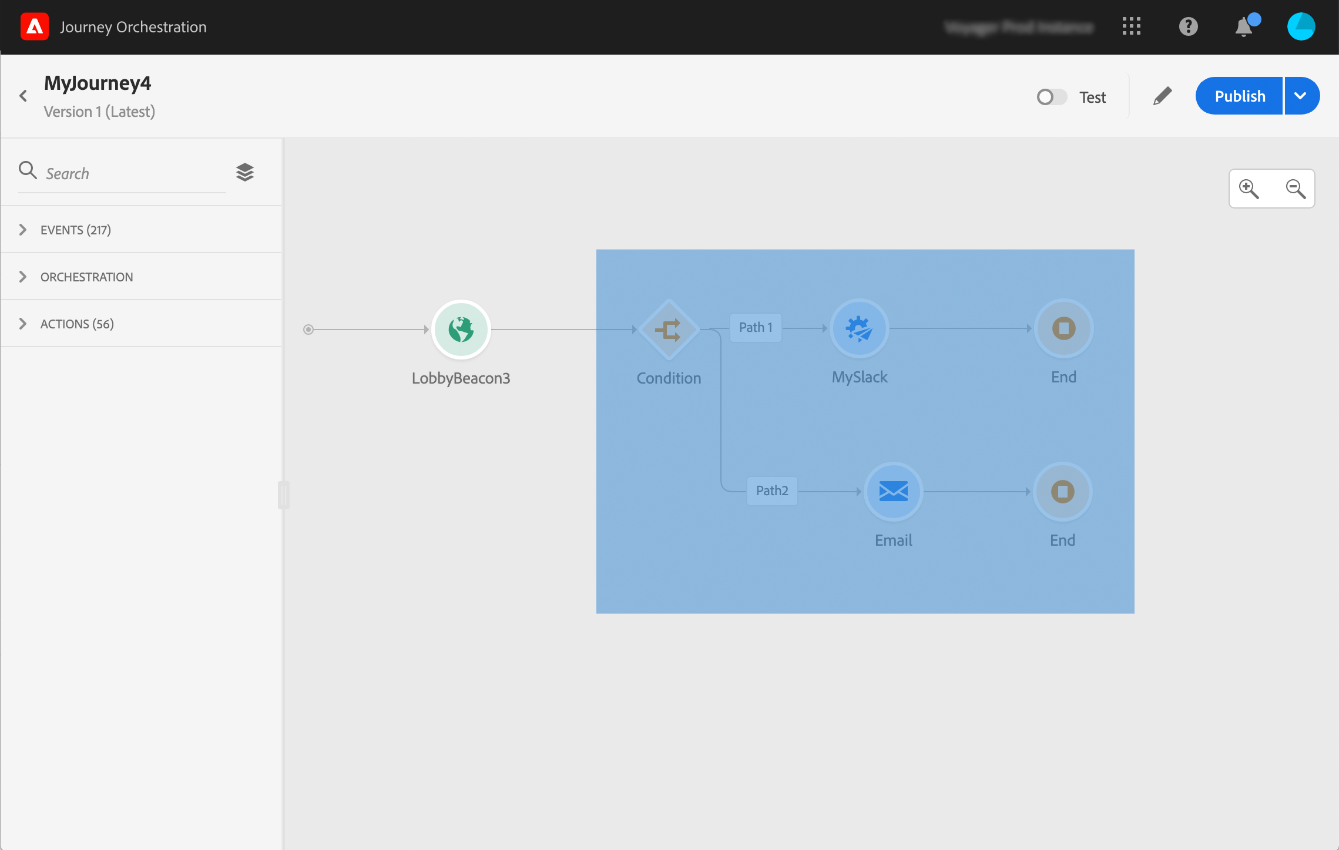Click the Publish button
Screen dimensions: 1339x850
click(1239, 96)
